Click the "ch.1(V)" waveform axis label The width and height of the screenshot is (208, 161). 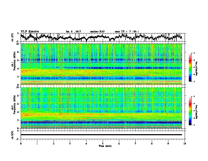click(13, 37)
